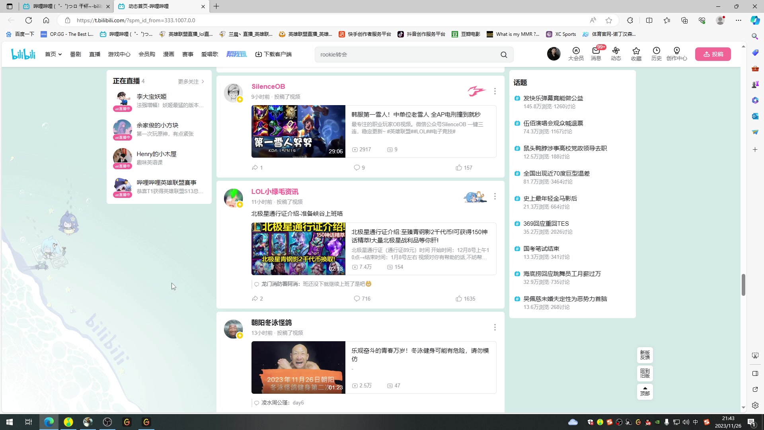764x430 pixels.
Task: Open 游戏中心 nav item
Action: pyautogui.click(x=119, y=54)
